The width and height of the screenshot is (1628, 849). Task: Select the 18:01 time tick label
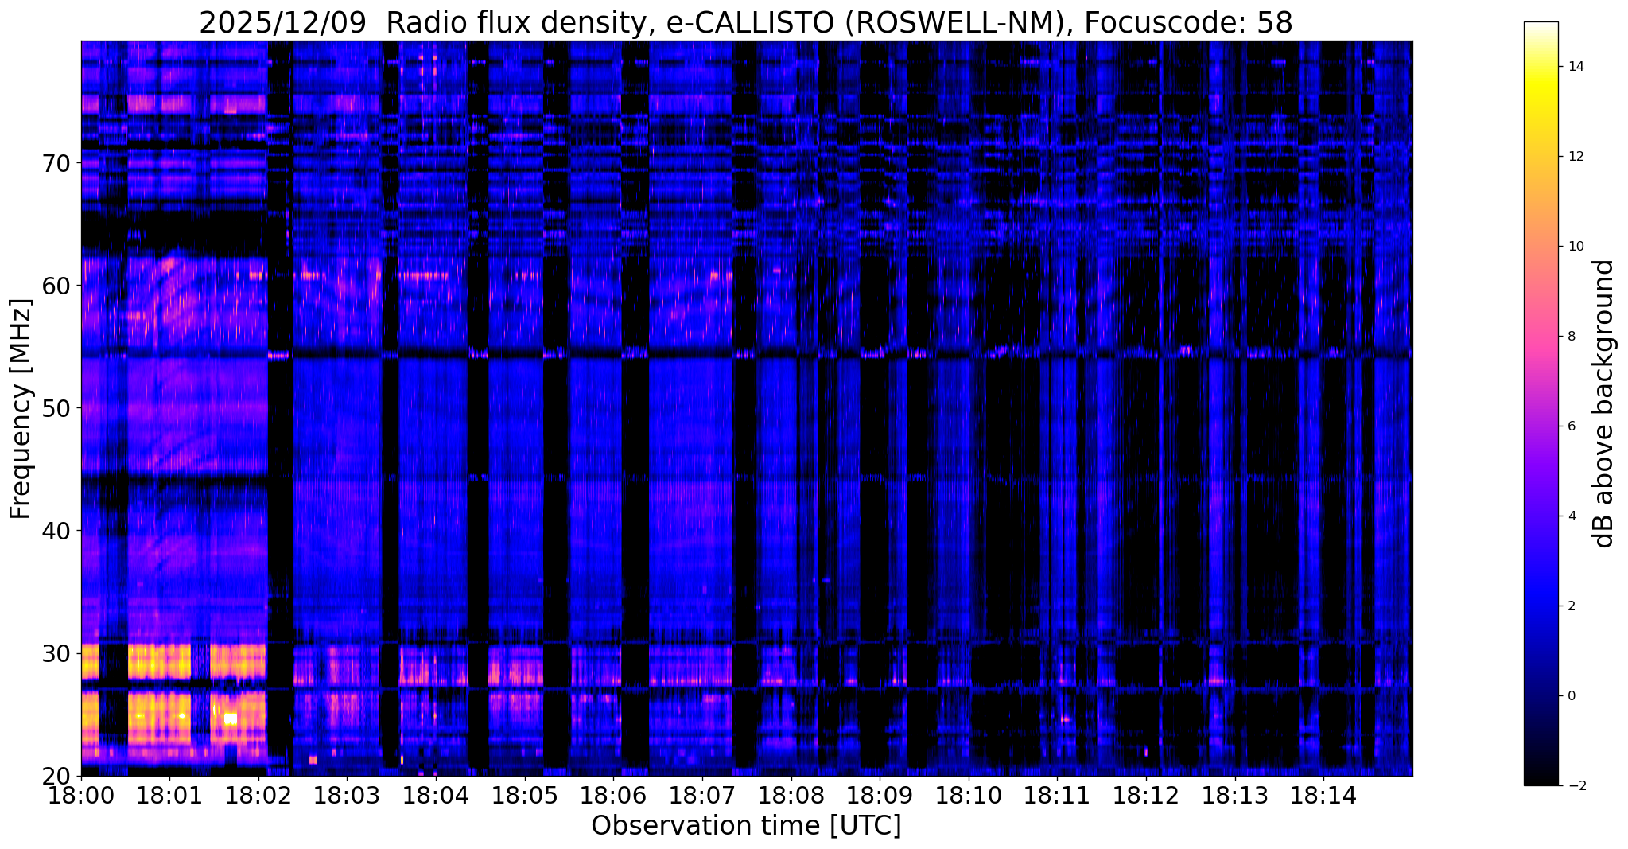[169, 794]
